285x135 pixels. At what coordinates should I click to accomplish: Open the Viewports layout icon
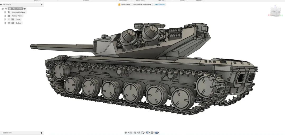click(156, 133)
